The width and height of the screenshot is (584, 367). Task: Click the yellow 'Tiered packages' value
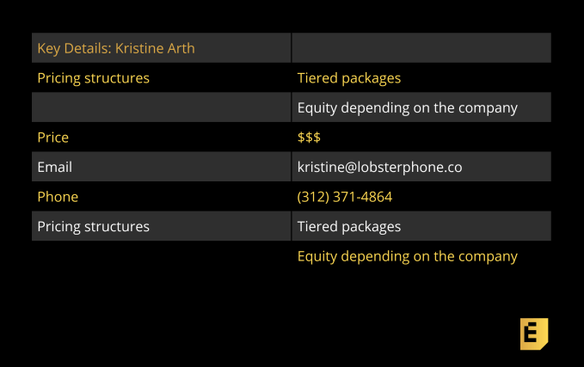(x=348, y=78)
